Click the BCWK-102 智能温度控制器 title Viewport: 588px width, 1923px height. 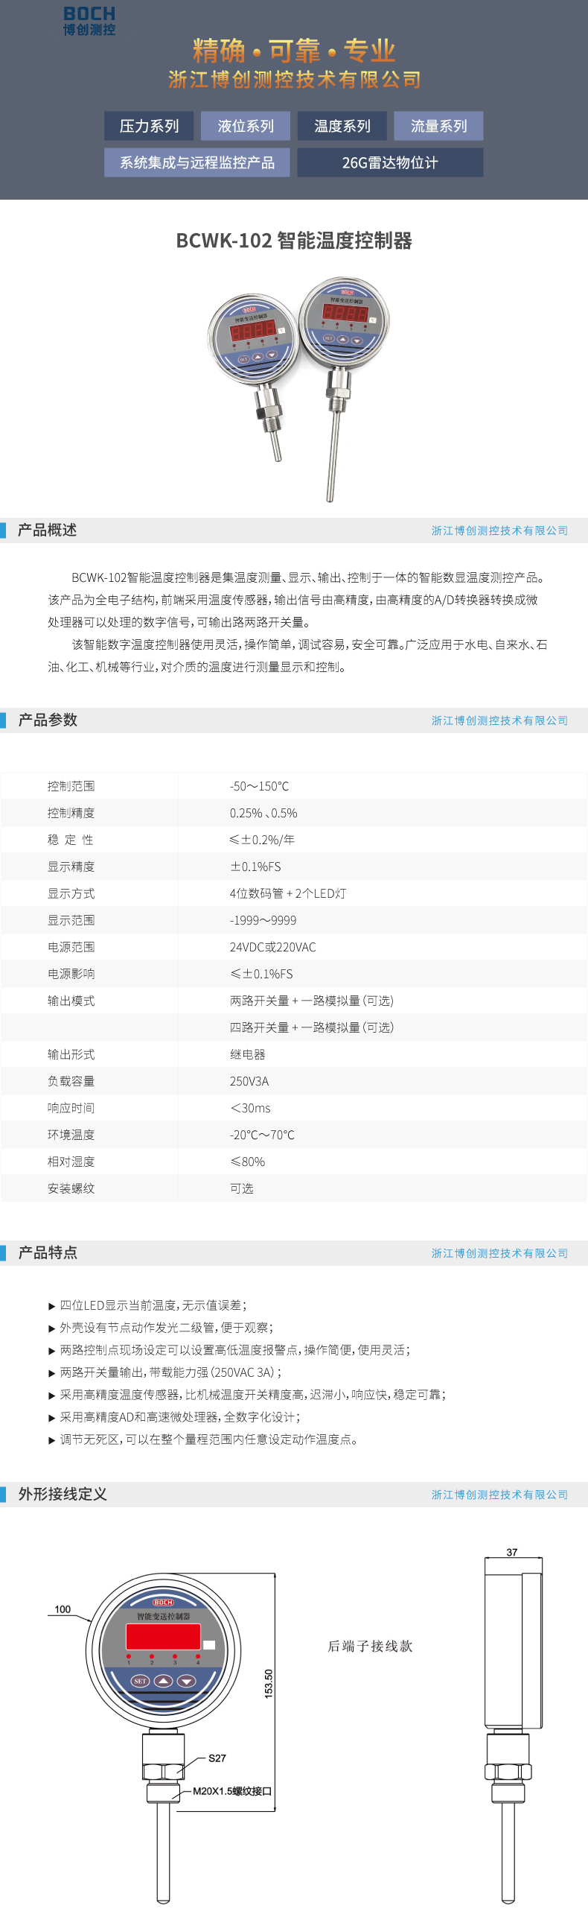tap(294, 241)
